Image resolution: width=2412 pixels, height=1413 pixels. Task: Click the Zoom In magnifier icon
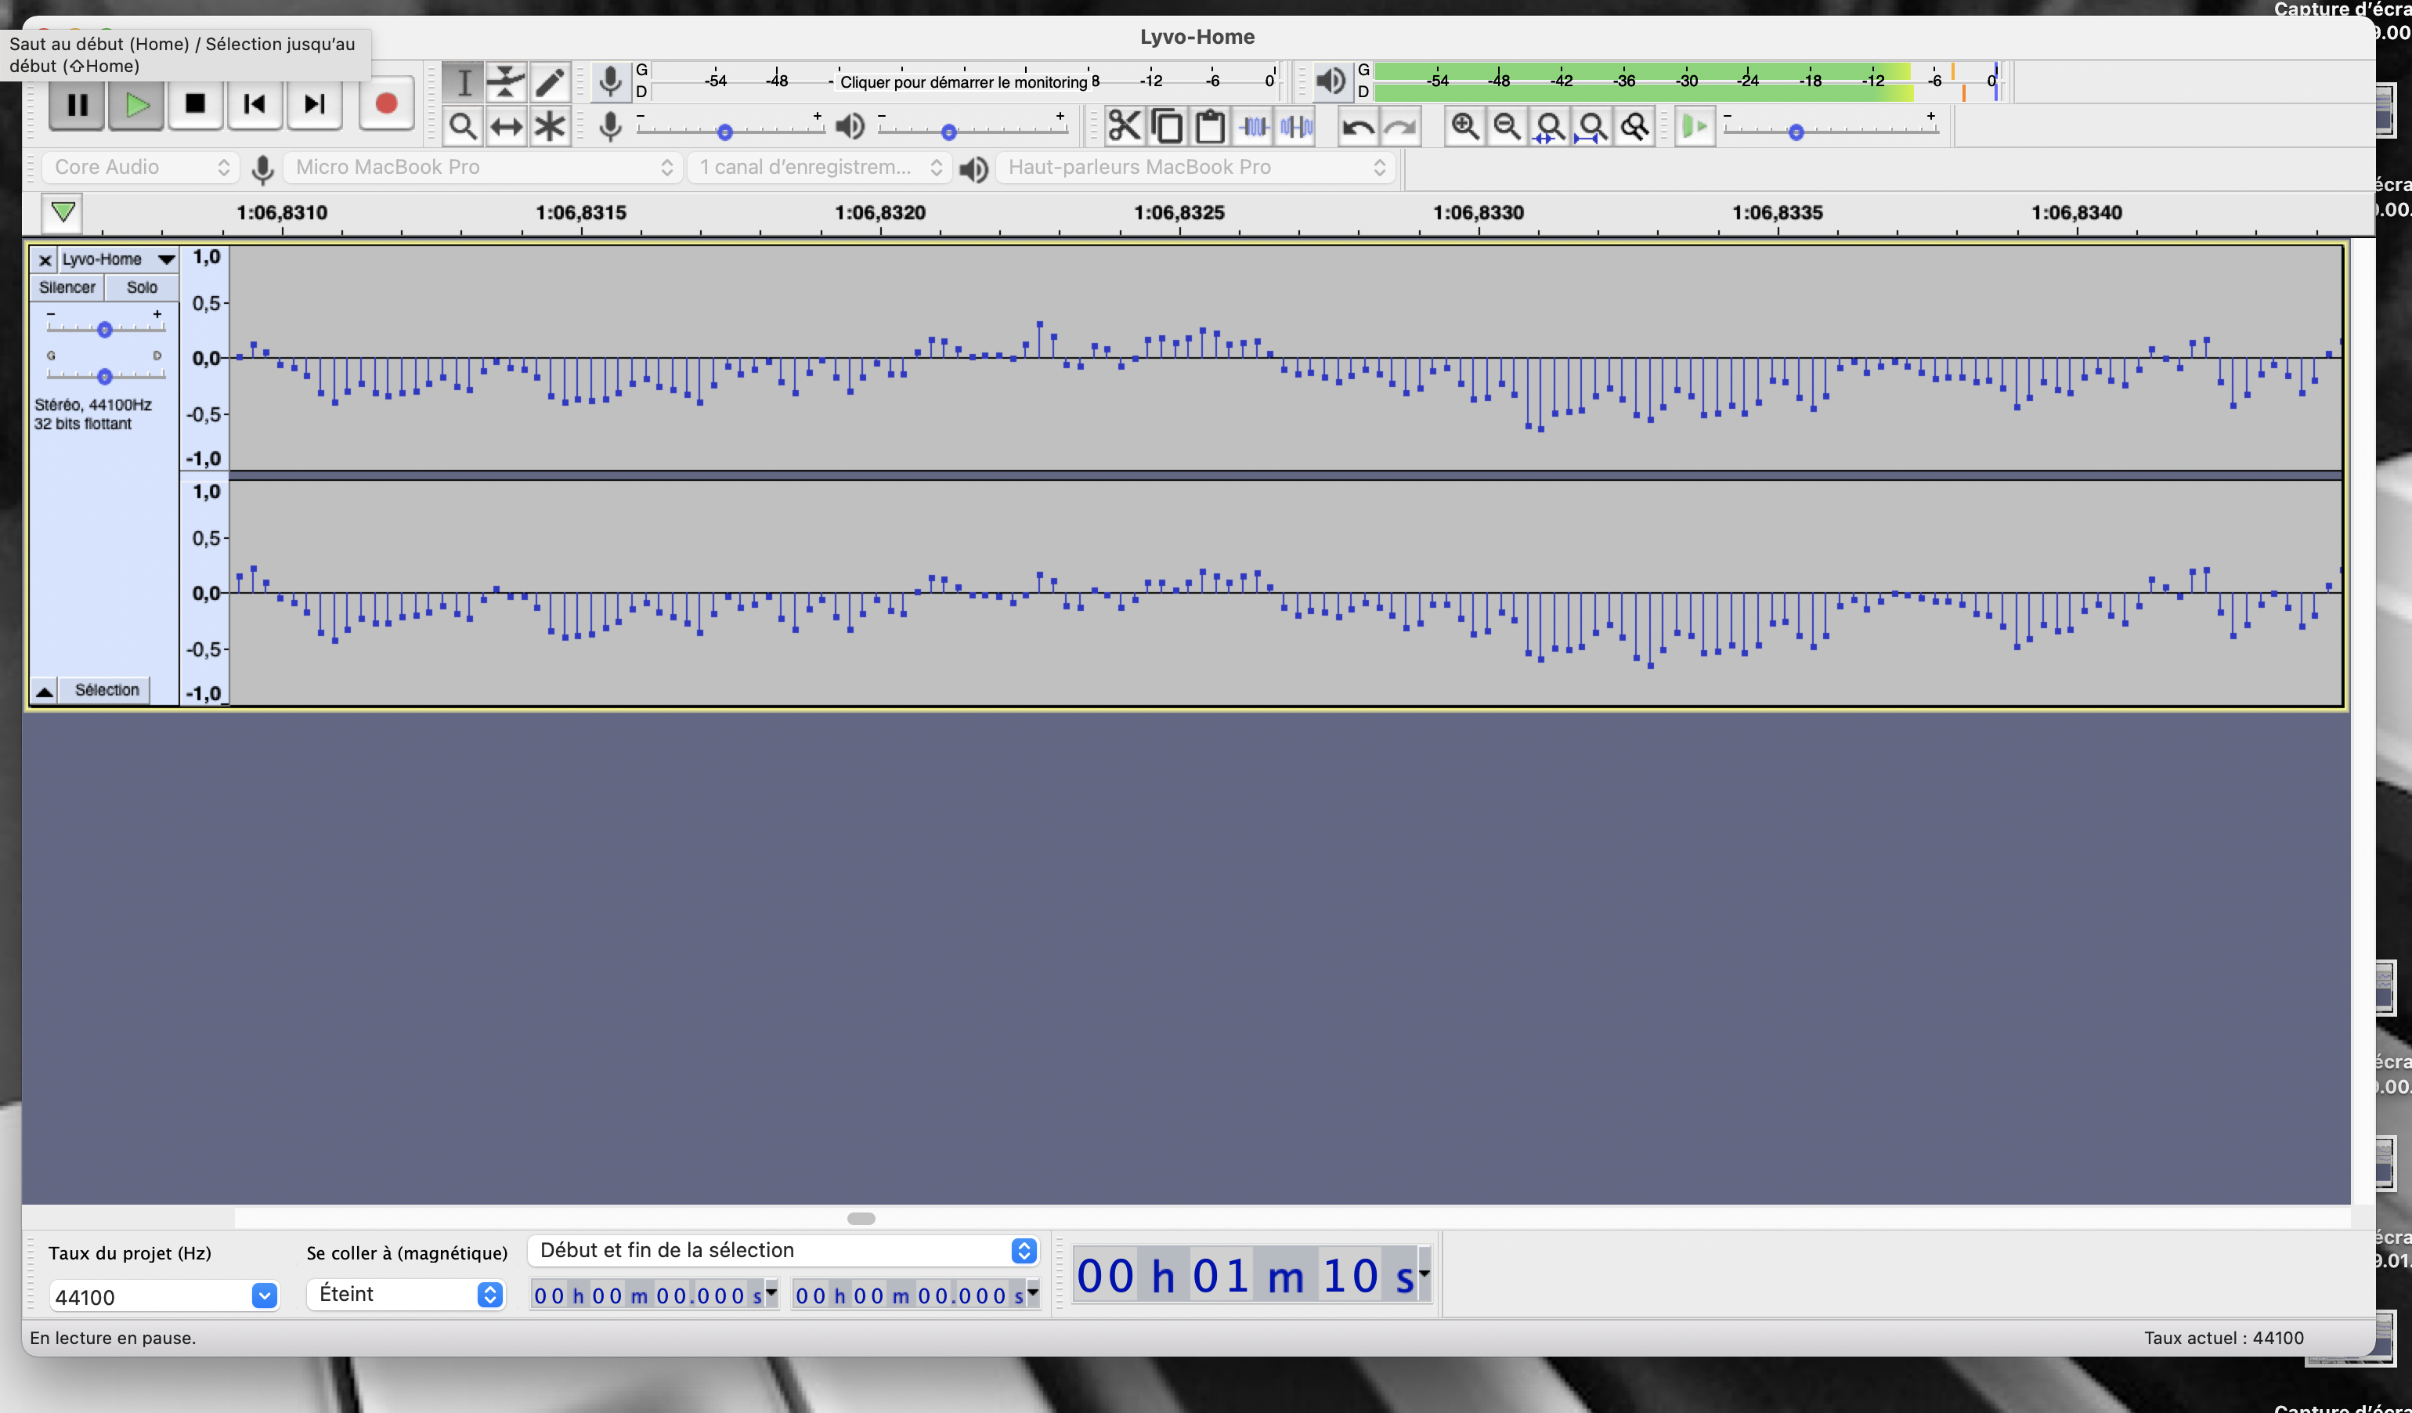click(x=1464, y=126)
